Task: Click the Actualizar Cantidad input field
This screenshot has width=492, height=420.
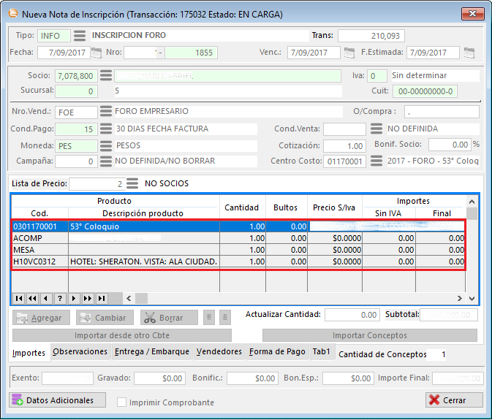Action: pyautogui.click(x=351, y=315)
